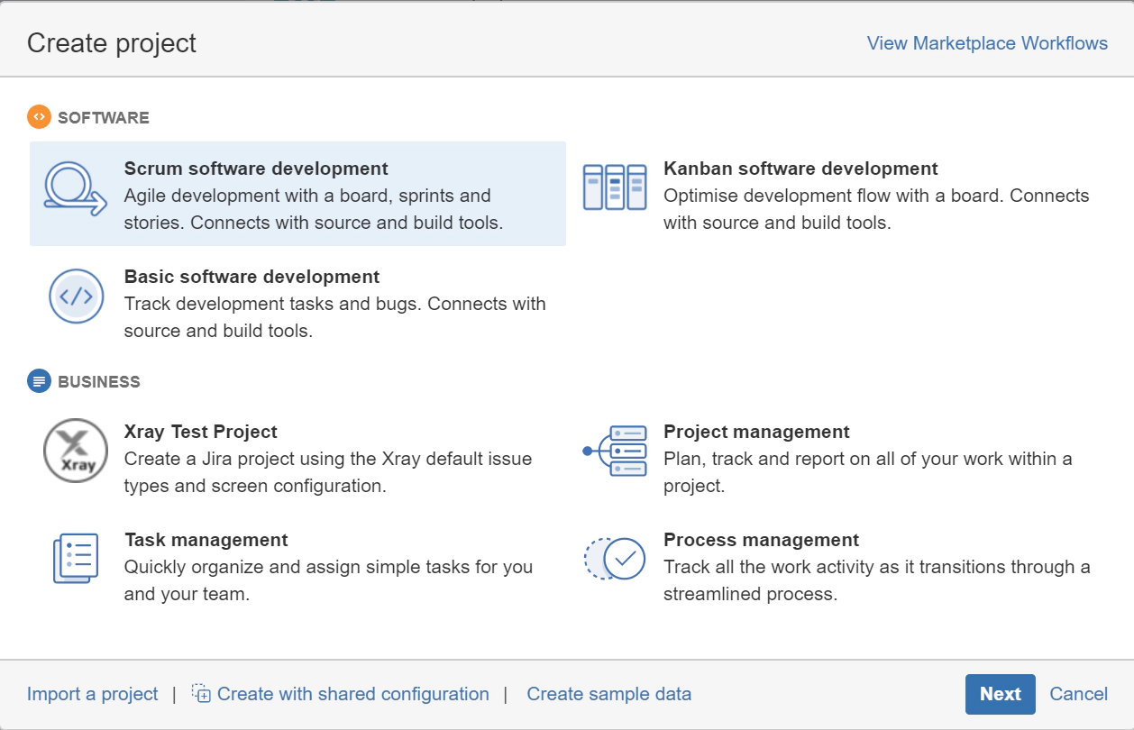Select the Project management icon

click(614, 451)
